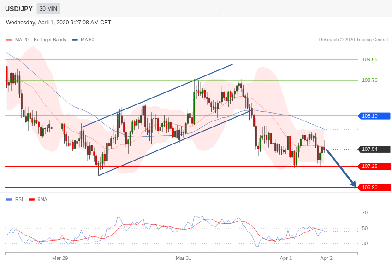The image size is (392, 265).
Task: Click the USD/JPY pair title
Action: (x=19, y=9)
